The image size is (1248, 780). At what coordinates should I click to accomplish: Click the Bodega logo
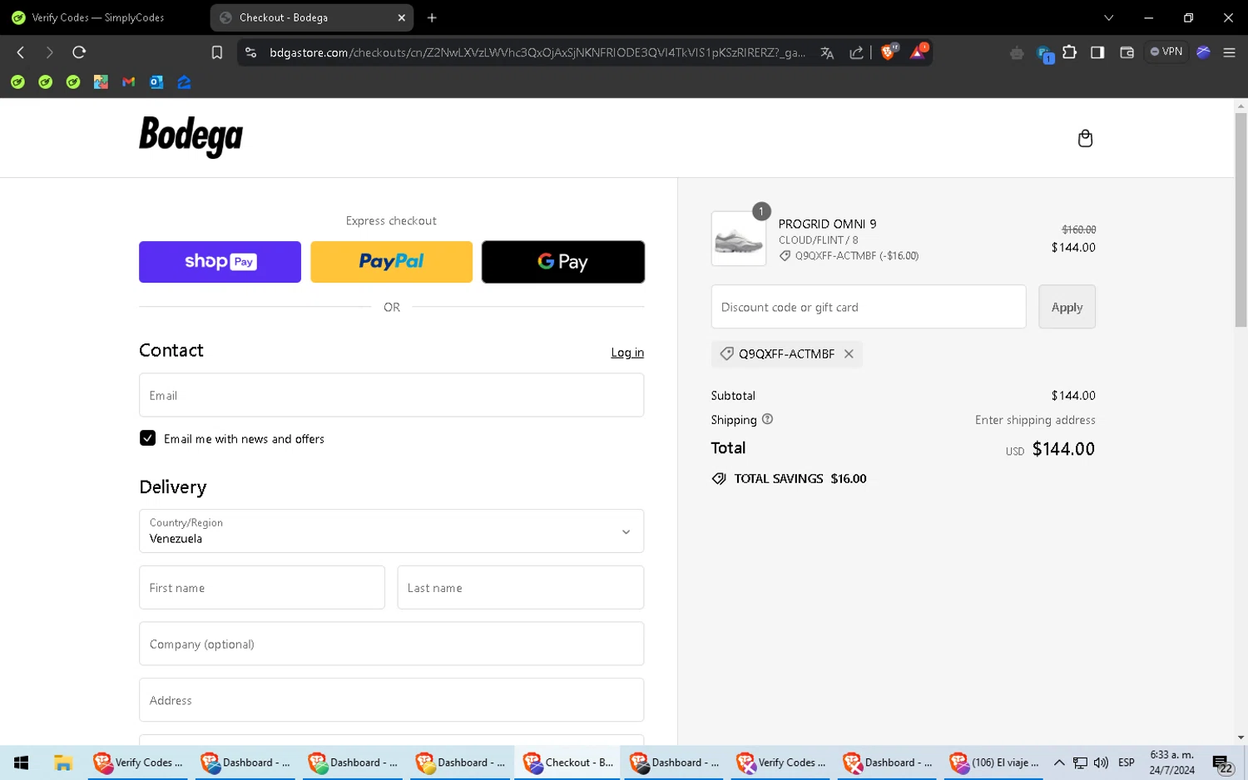point(191,136)
